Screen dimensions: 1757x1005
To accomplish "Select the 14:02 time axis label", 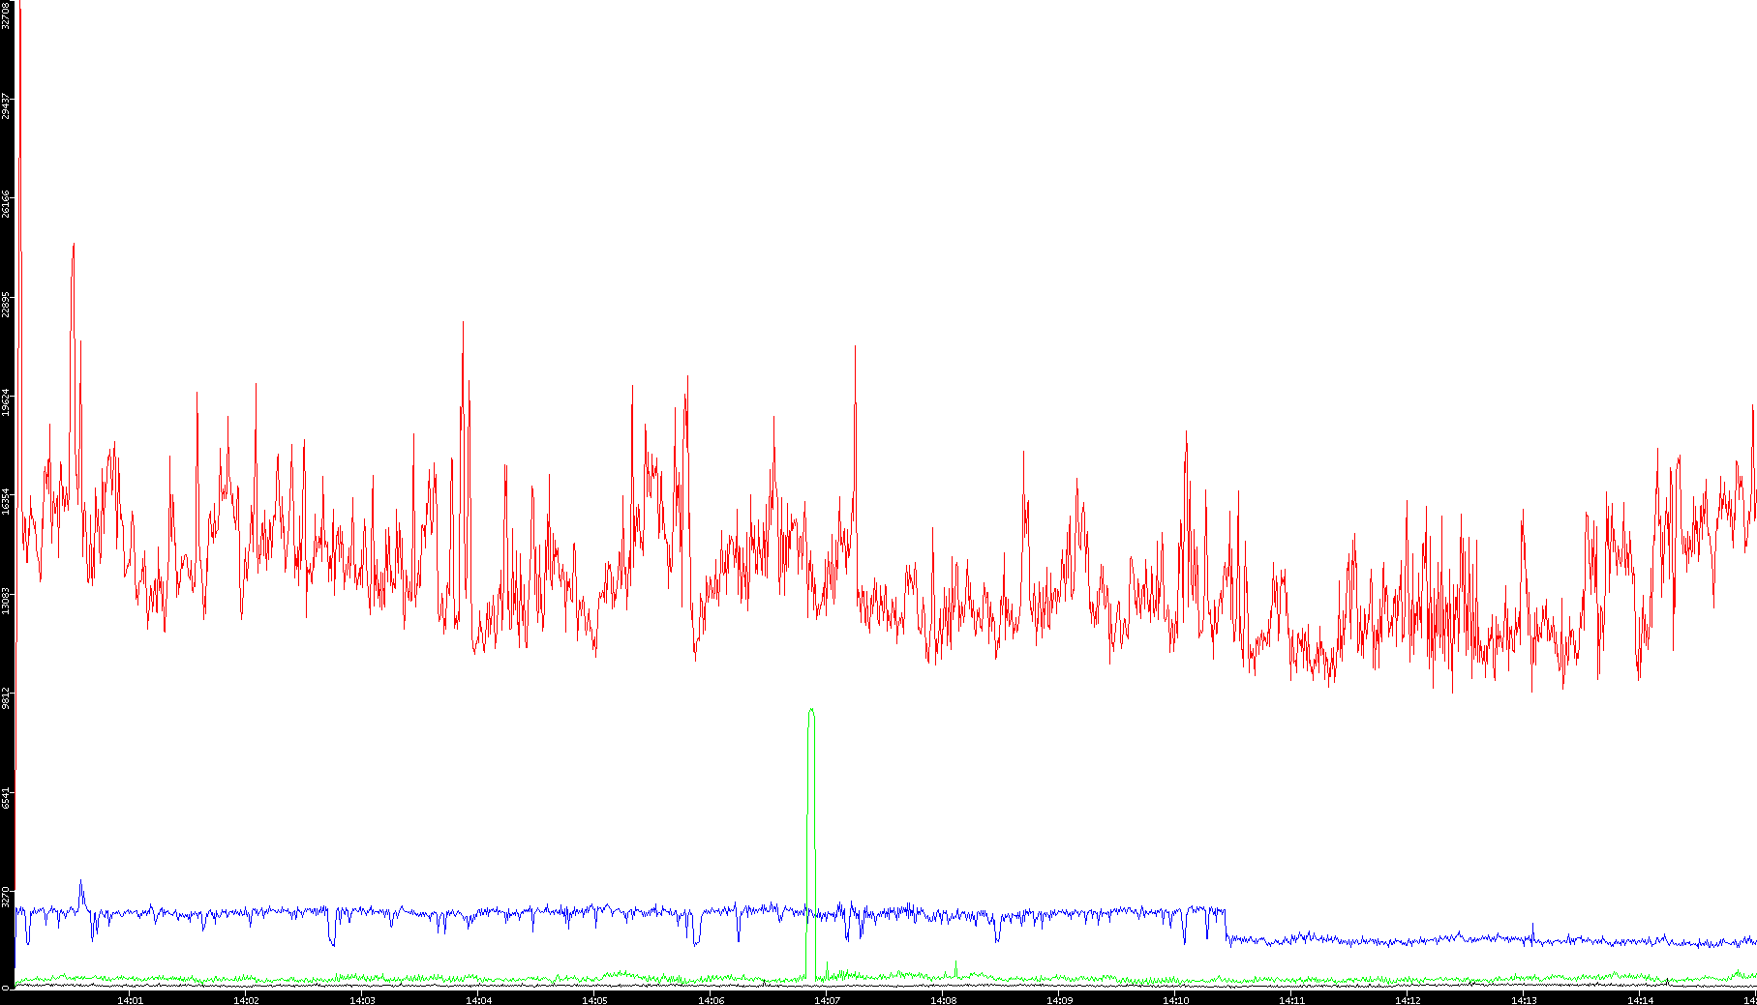I will click(x=247, y=1000).
